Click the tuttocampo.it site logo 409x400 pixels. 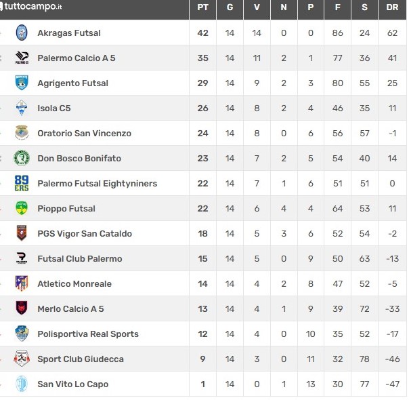pos(30,7)
